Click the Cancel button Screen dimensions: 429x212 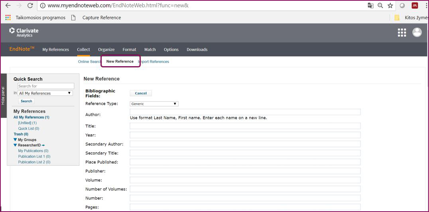[141, 93]
